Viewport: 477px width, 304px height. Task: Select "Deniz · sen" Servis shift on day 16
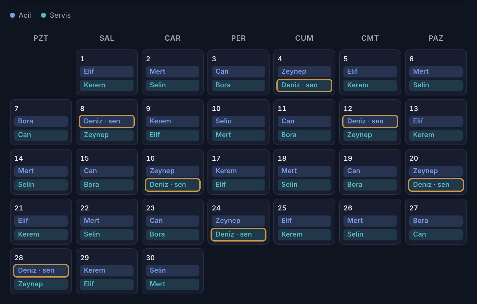click(173, 185)
